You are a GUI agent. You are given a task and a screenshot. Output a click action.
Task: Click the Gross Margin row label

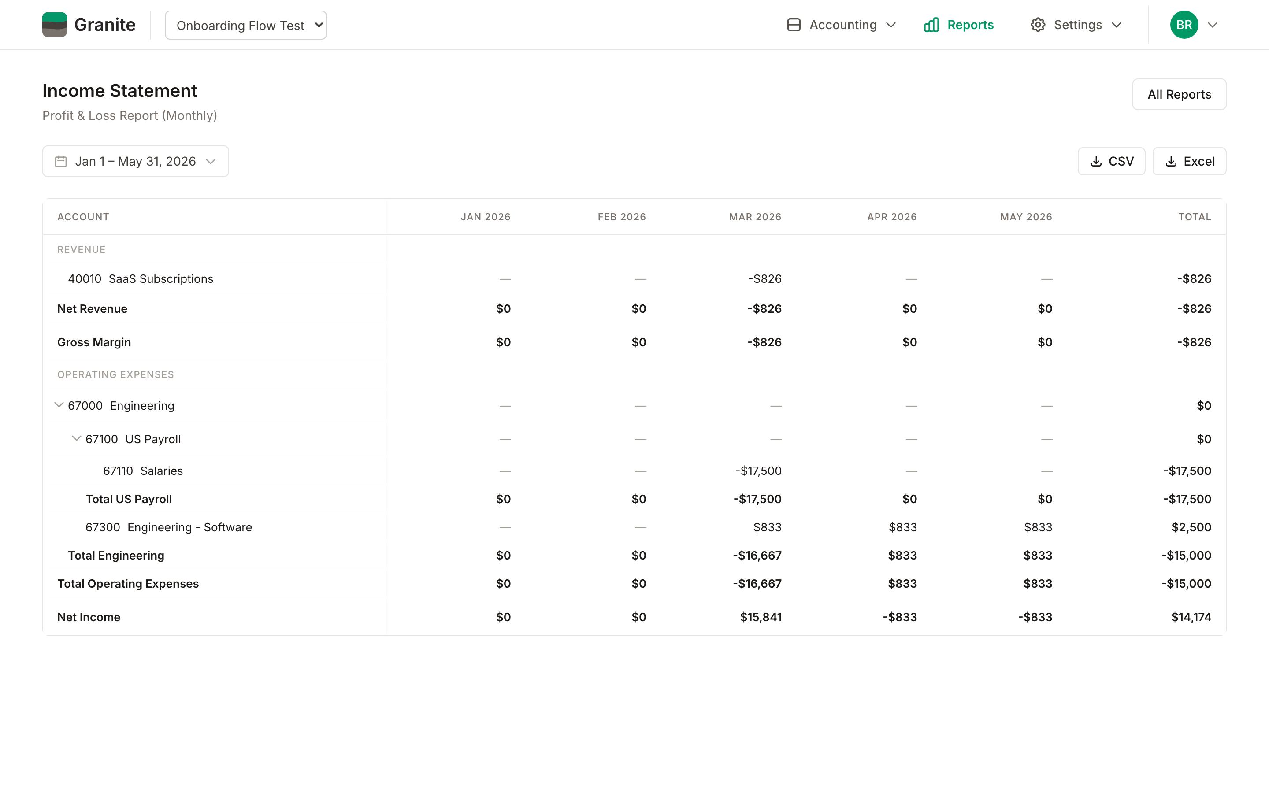tap(94, 342)
